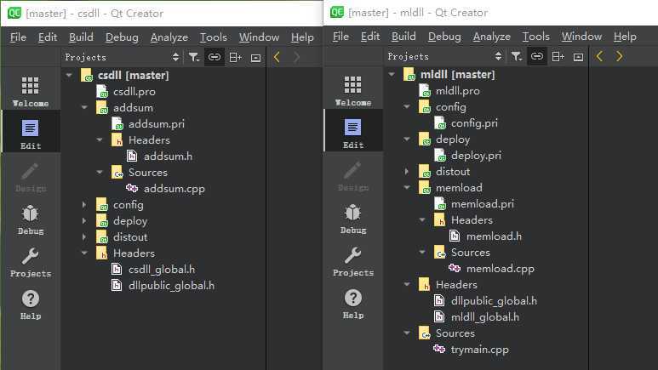Open Edit menu in csdll window
Viewport: 658px width, 370px height.
(x=48, y=37)
